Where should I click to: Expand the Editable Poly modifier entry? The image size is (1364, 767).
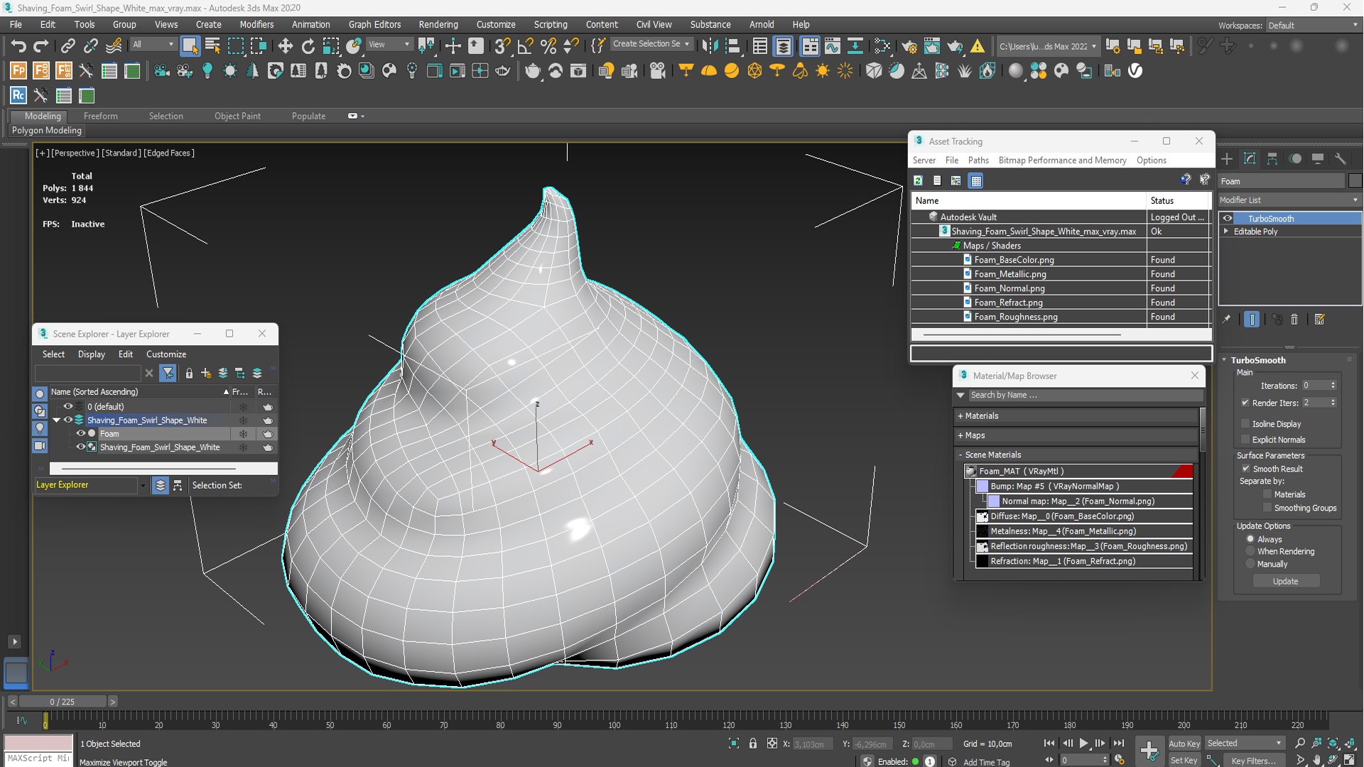[x=1226, y=232]
